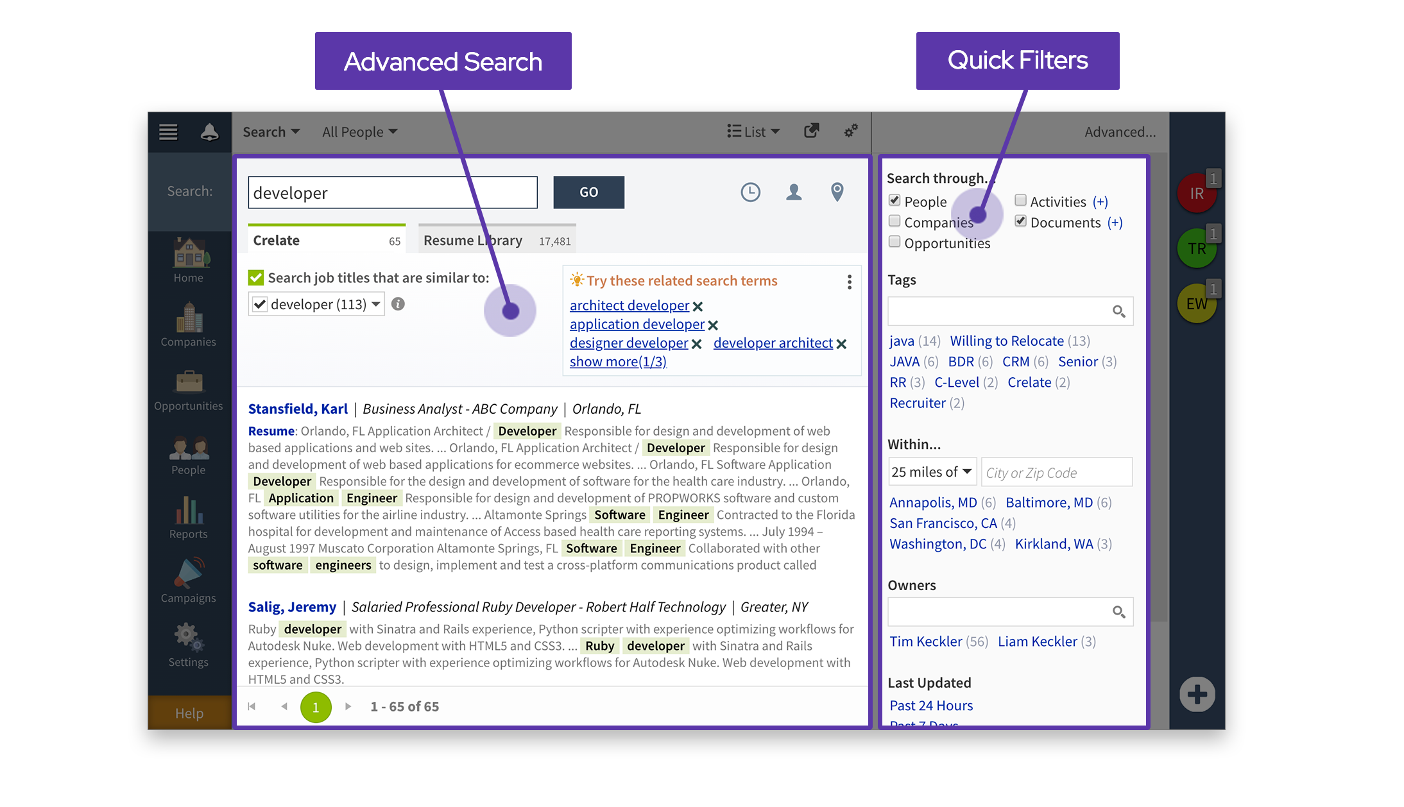Open the 25 miles of dropdown
Viewport: 1404px width, 807px height.
click(932, 472)
